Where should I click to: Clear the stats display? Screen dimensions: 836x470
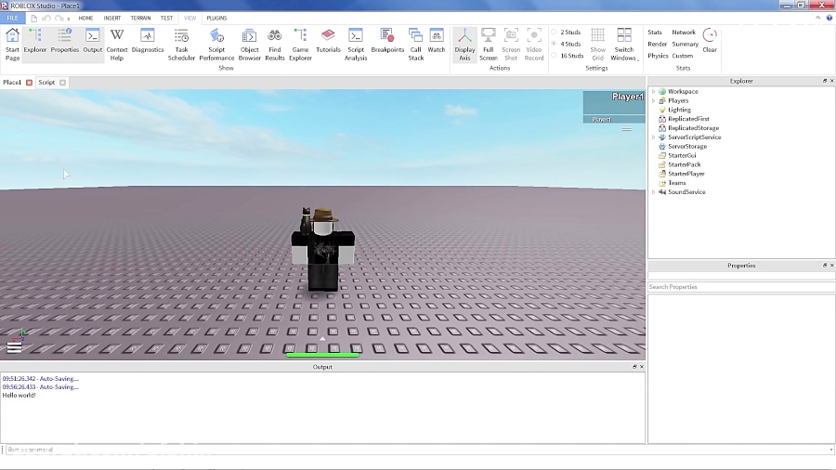tap(710, 41)
